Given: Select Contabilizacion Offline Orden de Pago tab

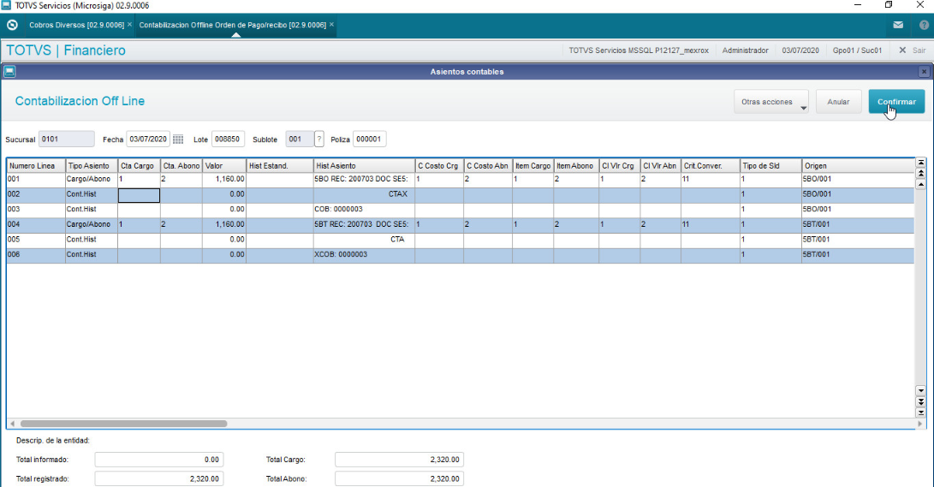Looking at the screenshot, I should click(232, 25).
